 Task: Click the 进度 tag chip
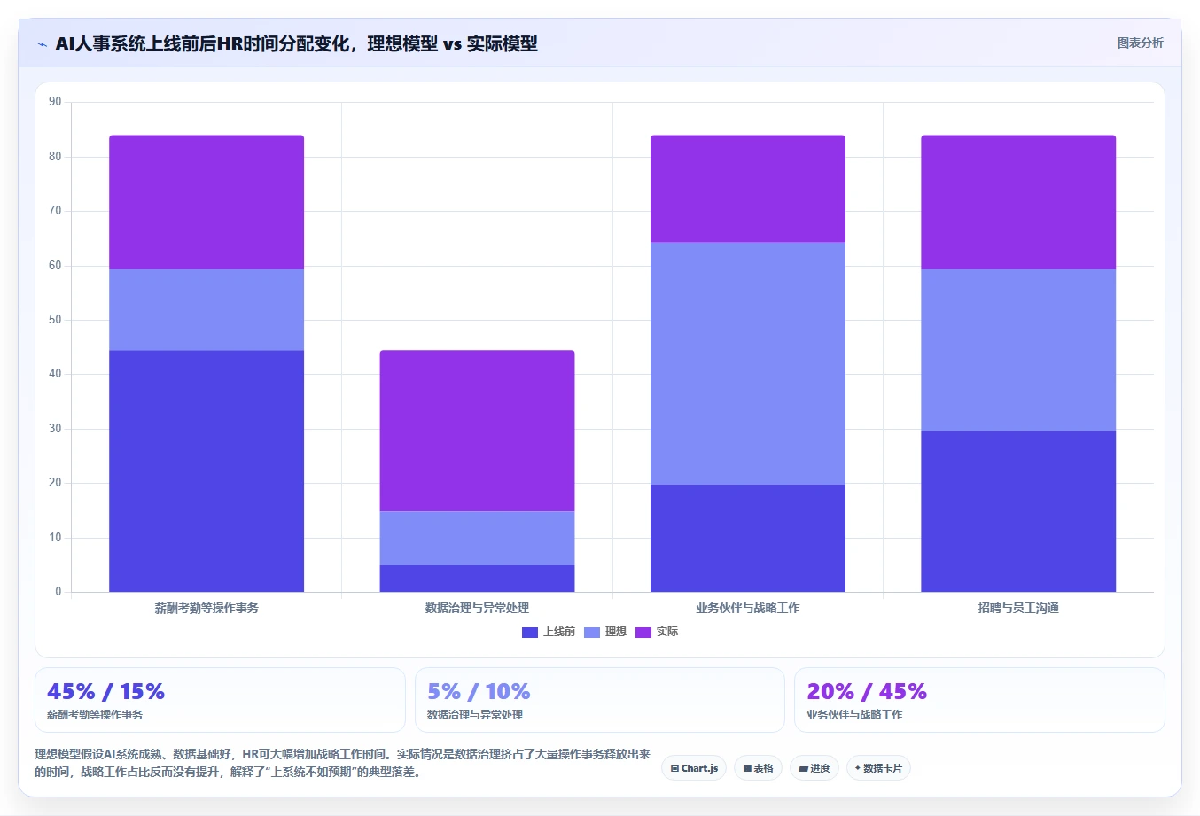(x=814, y=768)
